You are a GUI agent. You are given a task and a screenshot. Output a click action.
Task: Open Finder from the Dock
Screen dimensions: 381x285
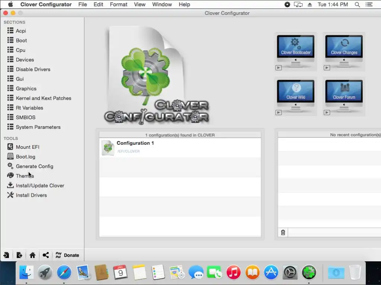click(26, 272)
